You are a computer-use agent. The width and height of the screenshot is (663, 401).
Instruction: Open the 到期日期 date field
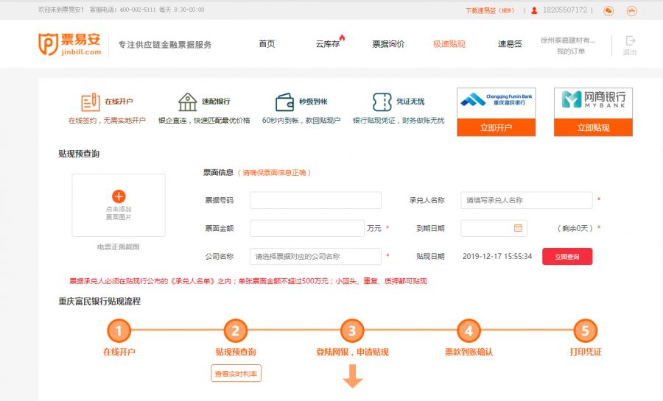click(x=494, y=228)
